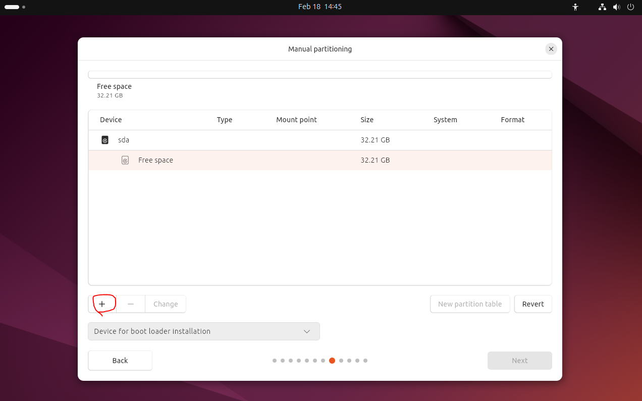642x401 pixels.
Task: Select the Free space row in table
Action: (x=320, y=160)
